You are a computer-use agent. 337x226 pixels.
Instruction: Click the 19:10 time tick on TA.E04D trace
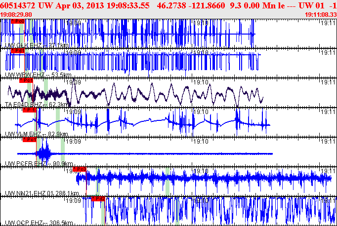pos(202,82)
